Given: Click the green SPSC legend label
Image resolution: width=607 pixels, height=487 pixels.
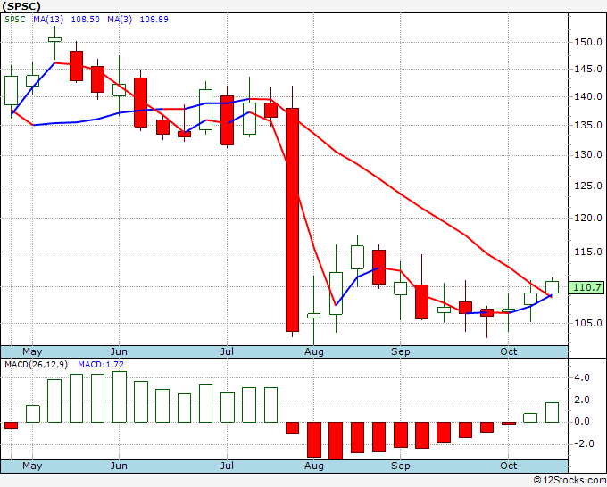Looking at the screenshot, I should pos(15,20).
